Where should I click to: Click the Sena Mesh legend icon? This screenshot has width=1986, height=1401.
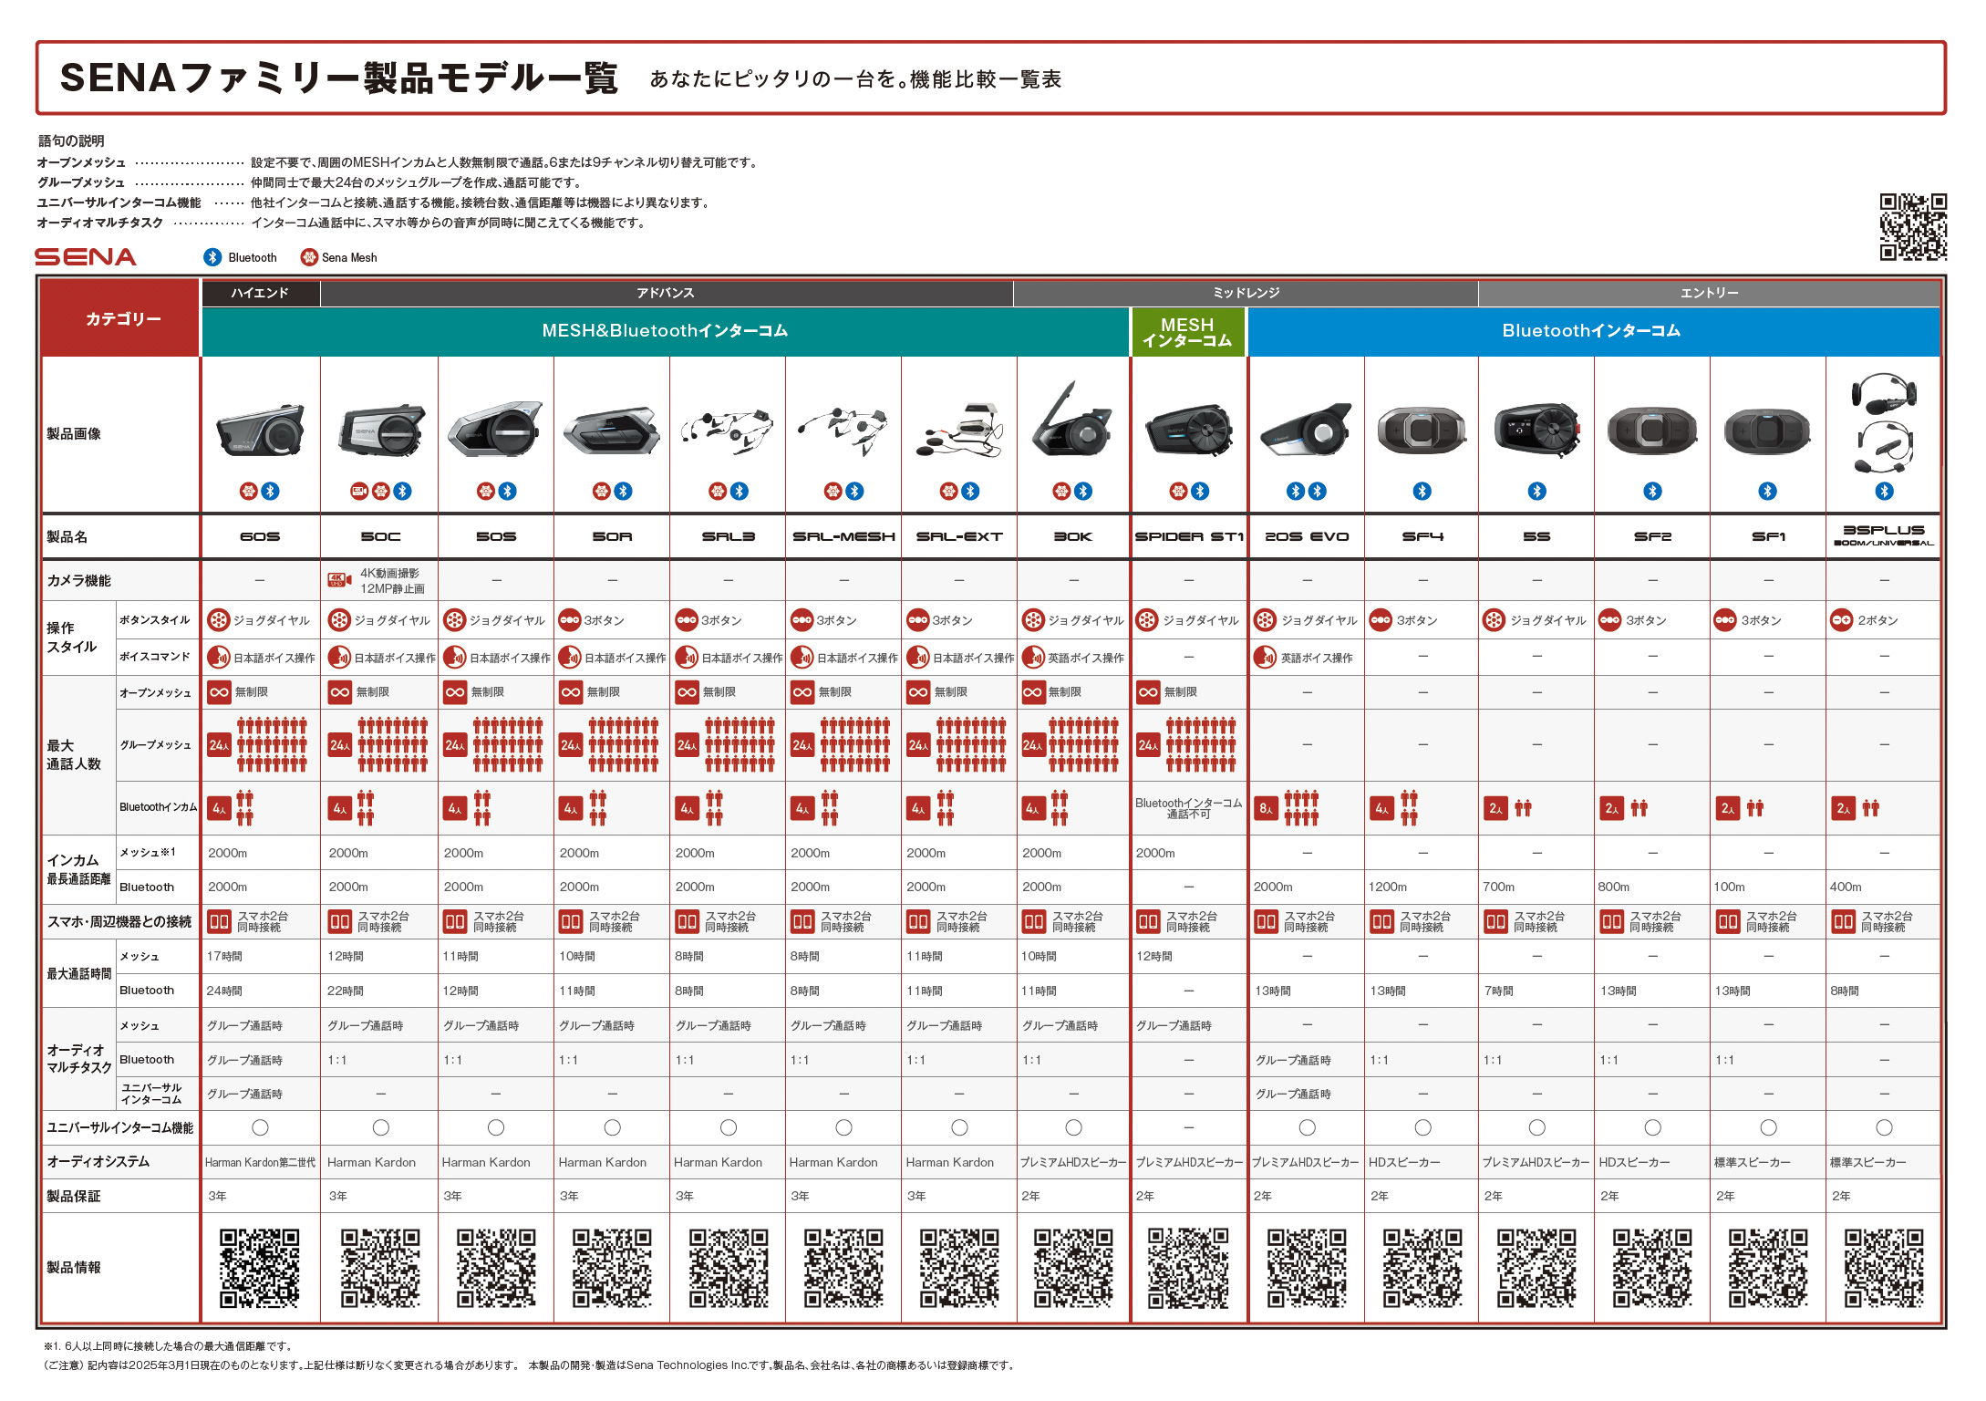click(x=311, y=258)
